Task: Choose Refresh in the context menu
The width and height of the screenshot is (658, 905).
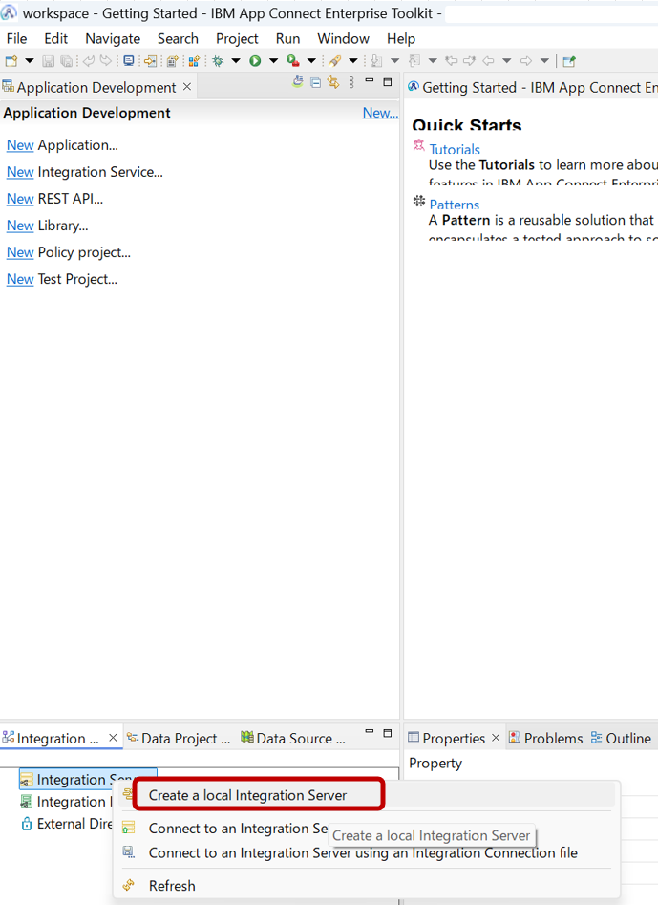Action: 368,886
